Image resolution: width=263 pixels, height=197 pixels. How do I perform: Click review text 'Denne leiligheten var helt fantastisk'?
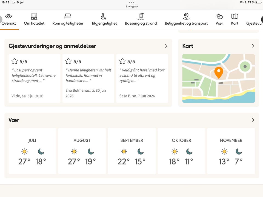pyautogui.click(x=88, y=76)
